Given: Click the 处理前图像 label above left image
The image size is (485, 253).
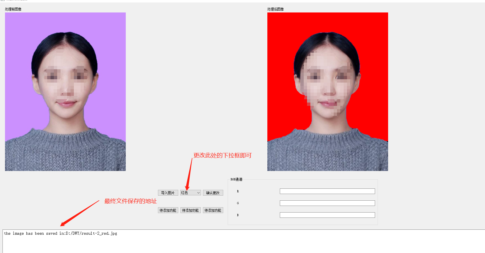Looking at the screenshot, I should click(12, 9).
